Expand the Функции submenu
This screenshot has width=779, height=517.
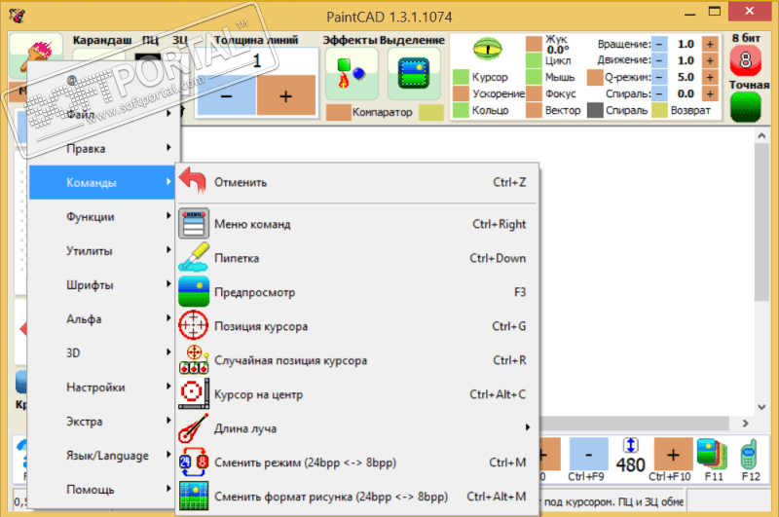[x=101, y=216]
